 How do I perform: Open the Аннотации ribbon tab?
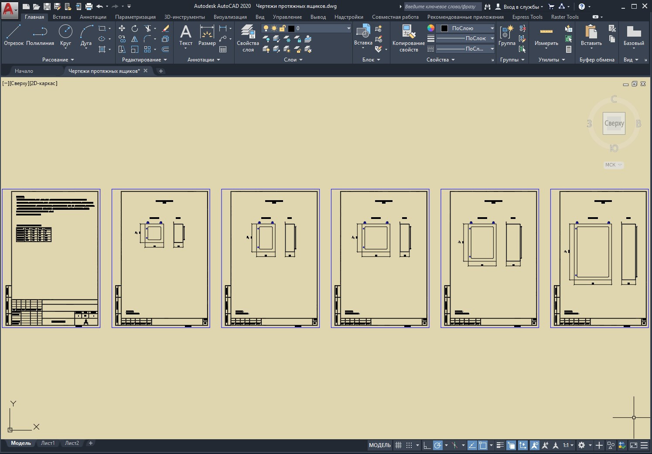pyautogui.click(x=93, y=17)
